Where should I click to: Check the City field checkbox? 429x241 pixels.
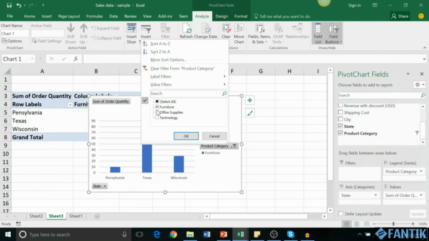(341, 119)
